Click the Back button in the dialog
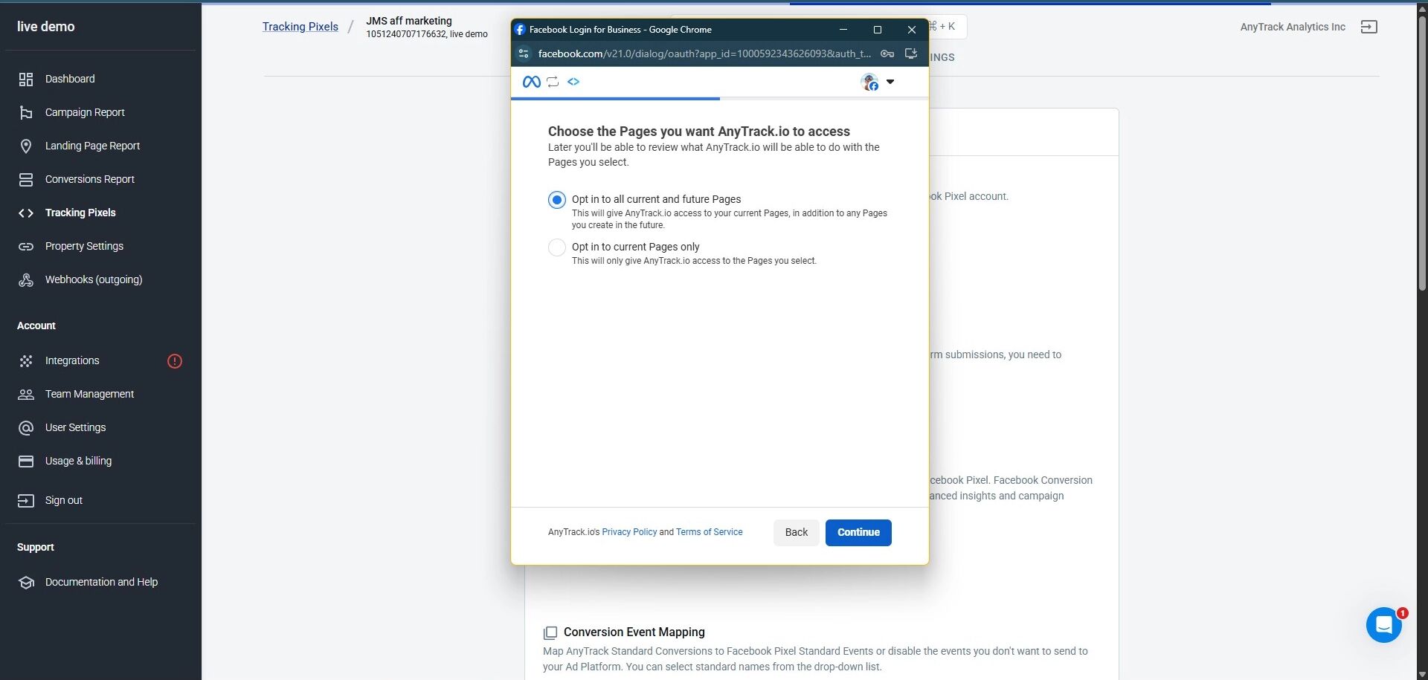 pyautogui.click(x=797, y=533)
